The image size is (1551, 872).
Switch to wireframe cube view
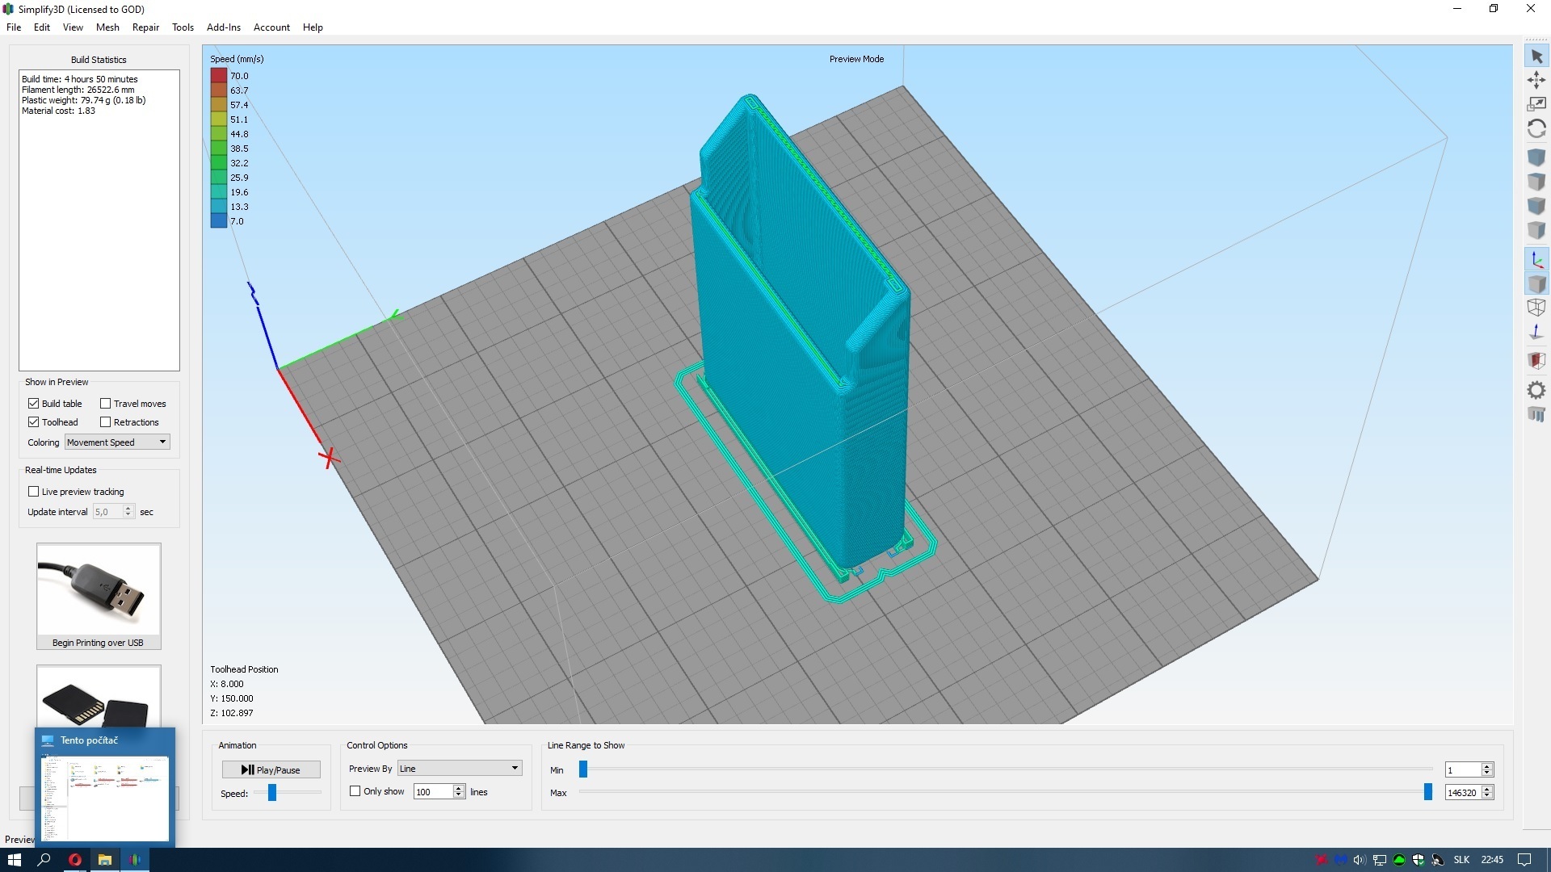pos(1537,307)
